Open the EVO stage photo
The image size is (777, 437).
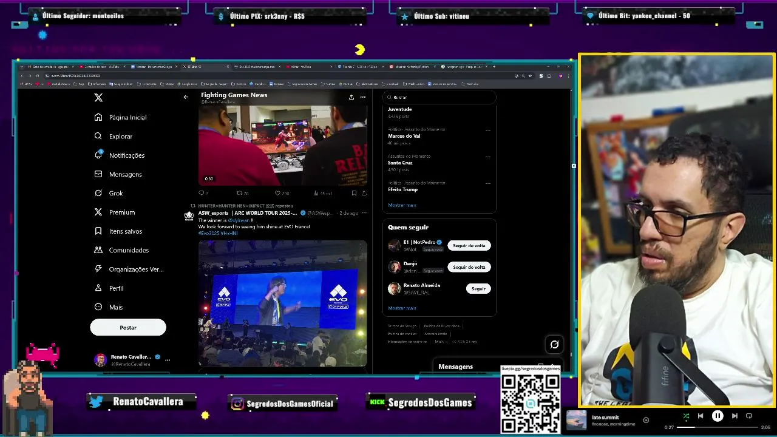tap(282, 303)
